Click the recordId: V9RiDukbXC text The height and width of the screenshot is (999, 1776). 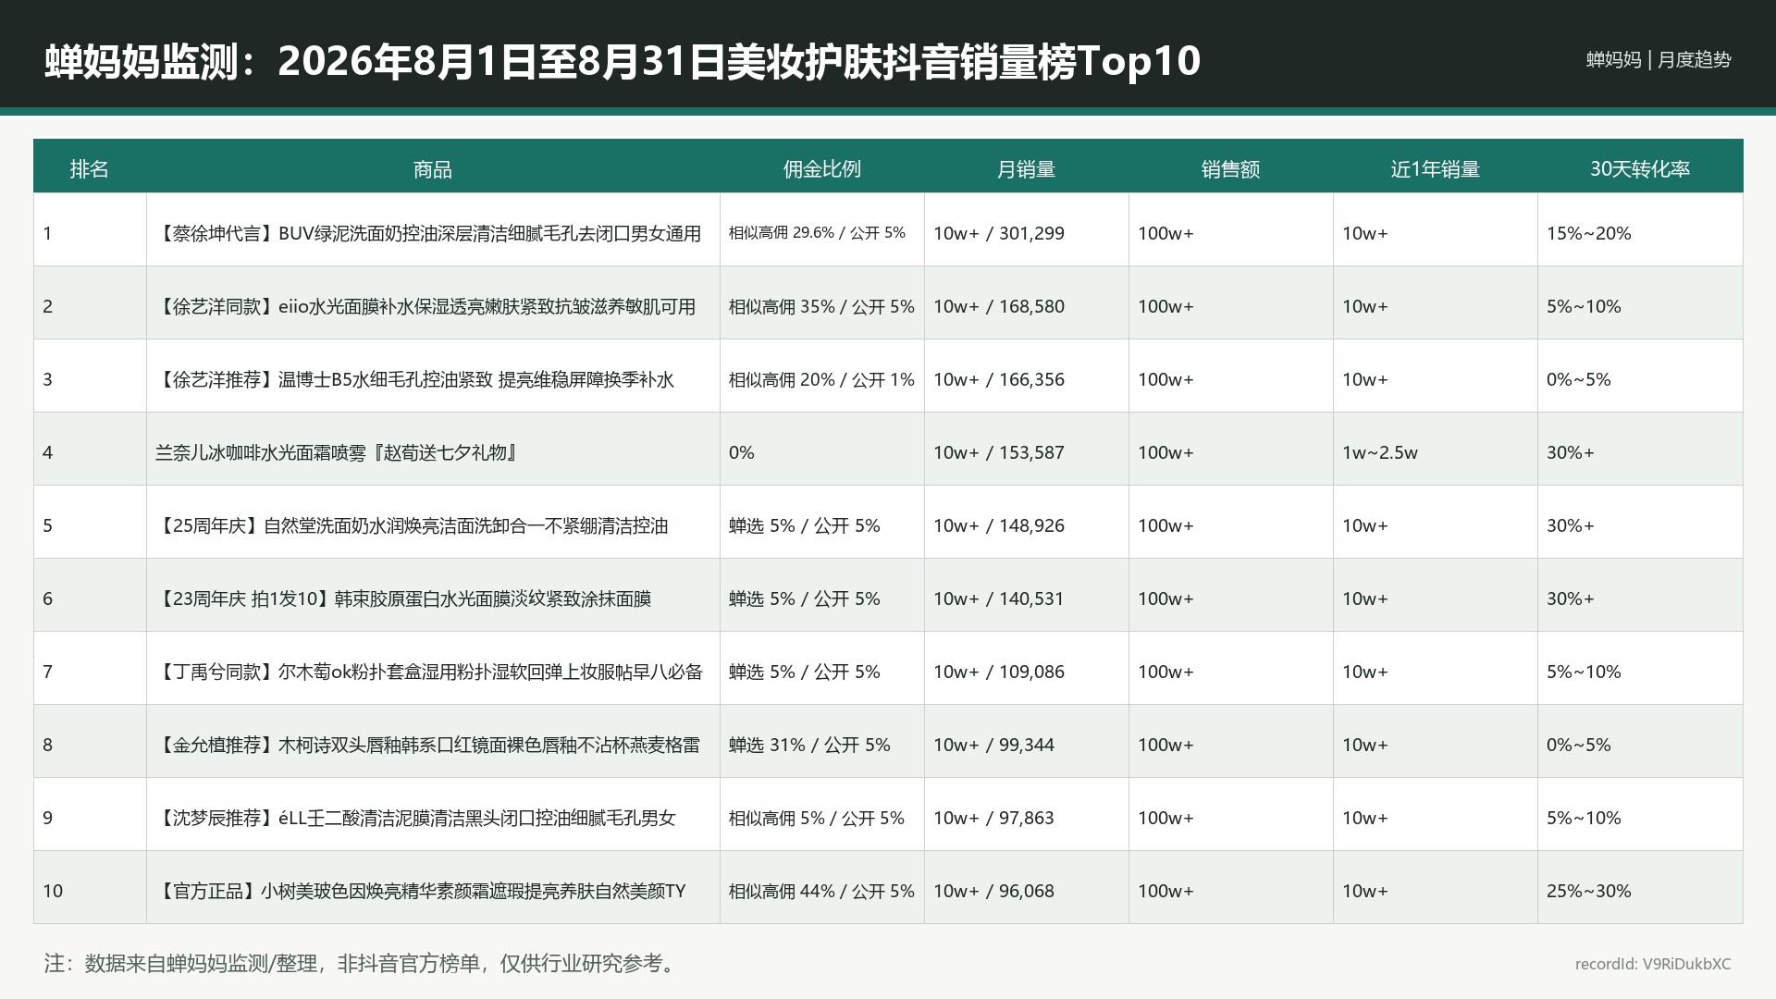(1653, 964)
